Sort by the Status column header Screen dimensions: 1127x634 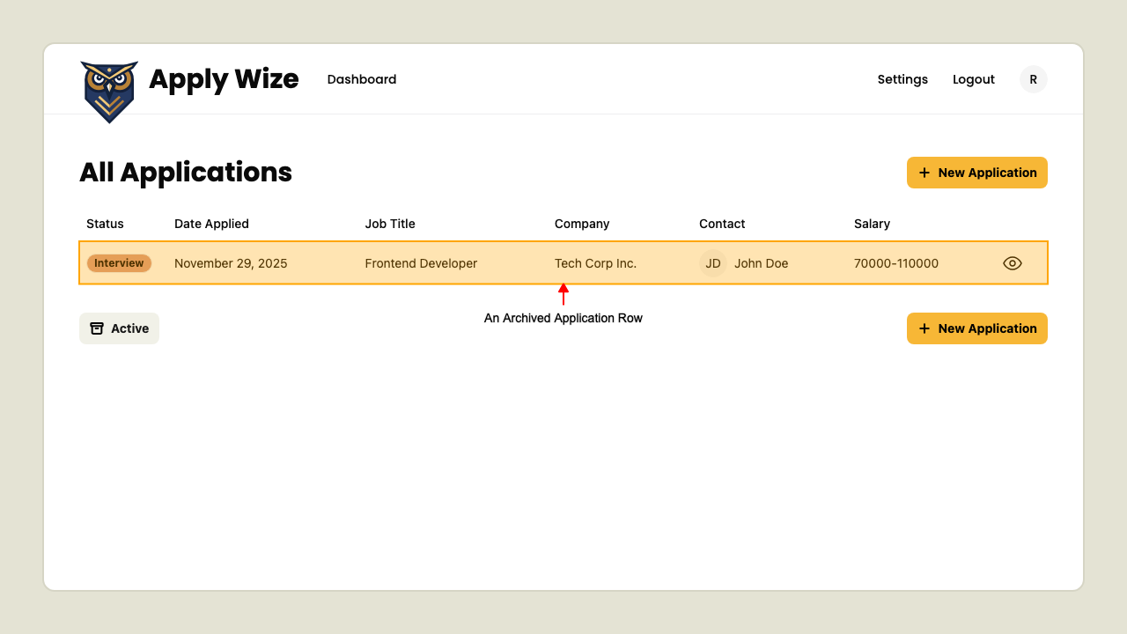[105, 224]
